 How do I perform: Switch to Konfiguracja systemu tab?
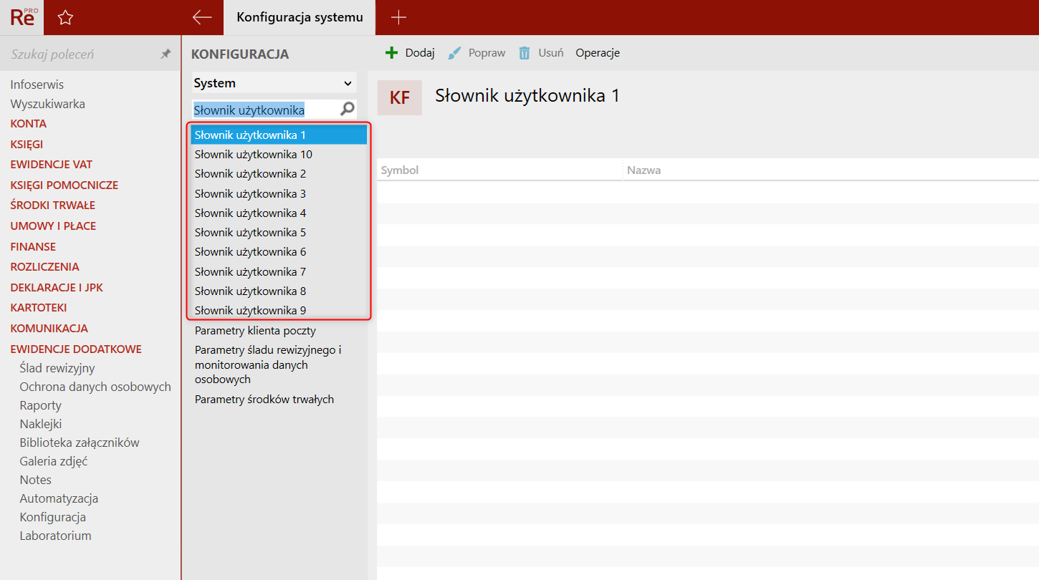click(300, 17)
